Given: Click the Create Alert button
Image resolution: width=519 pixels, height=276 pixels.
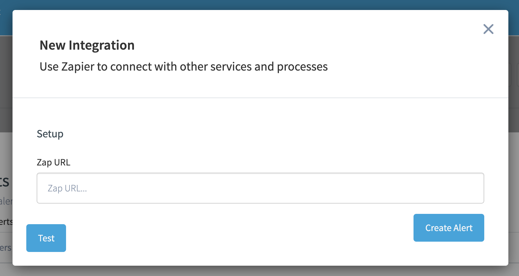Looking at the screenshot, I should pos(449,228).
